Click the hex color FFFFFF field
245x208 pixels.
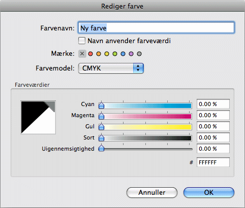pyautogui.click(x=213, y=162)
